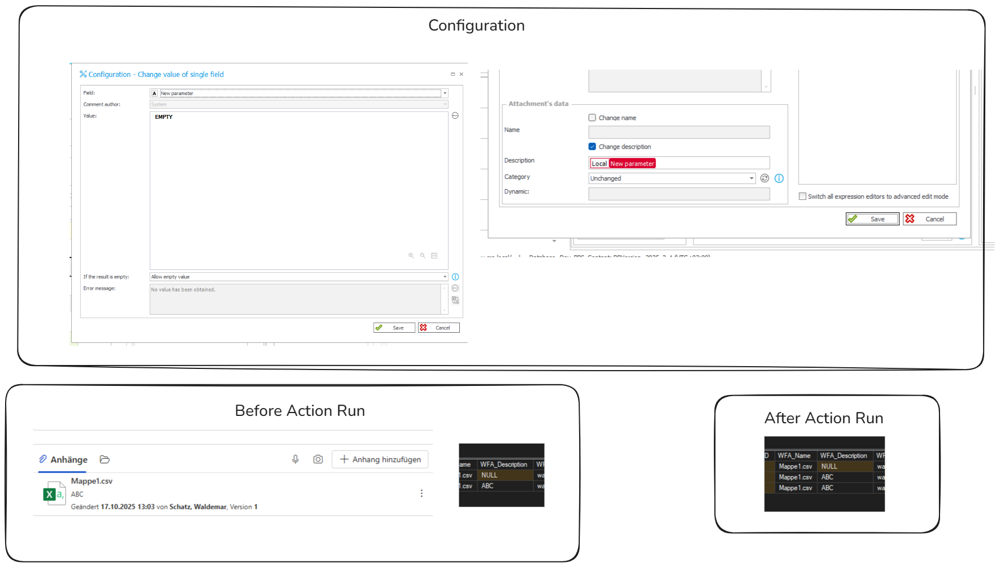Open the folder icon next to Anhänge
This screenshot has width=1000, height=567.
point(105,459)
